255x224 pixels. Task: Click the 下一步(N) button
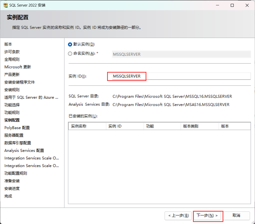pos(207,216)
